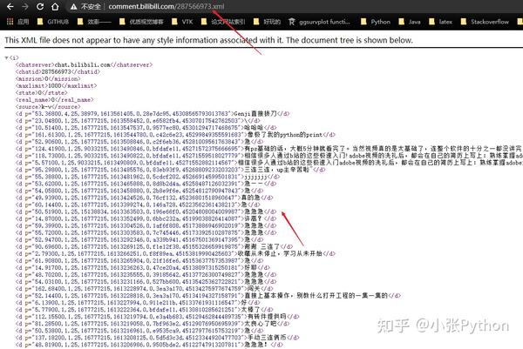The height and width of the screenshot is (349, 523).
Task: Click the comment text '太棒了'
Action: click(x=250, y=309)
